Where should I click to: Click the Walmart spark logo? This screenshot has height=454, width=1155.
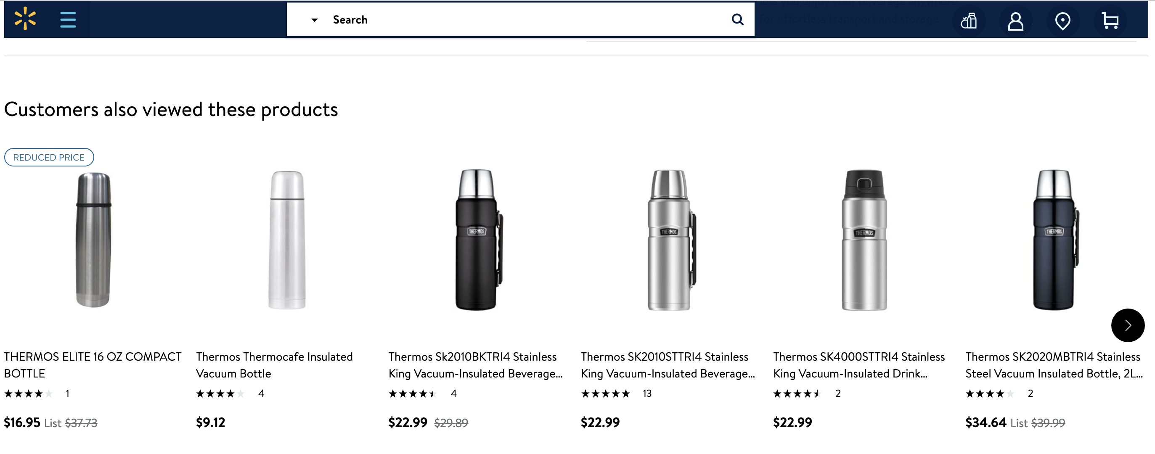pos(25,19)
